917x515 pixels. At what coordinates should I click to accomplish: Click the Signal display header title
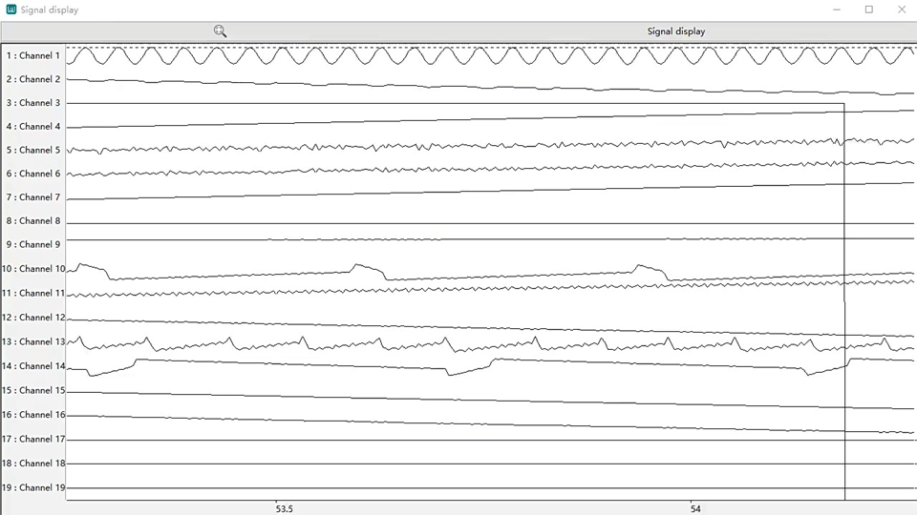(675, 31)
